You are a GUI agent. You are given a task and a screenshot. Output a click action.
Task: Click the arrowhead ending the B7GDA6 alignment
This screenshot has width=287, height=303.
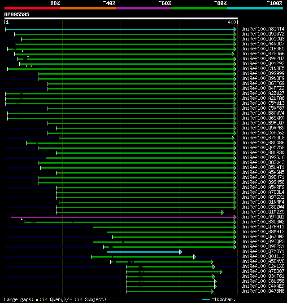[x=233, y=54]
